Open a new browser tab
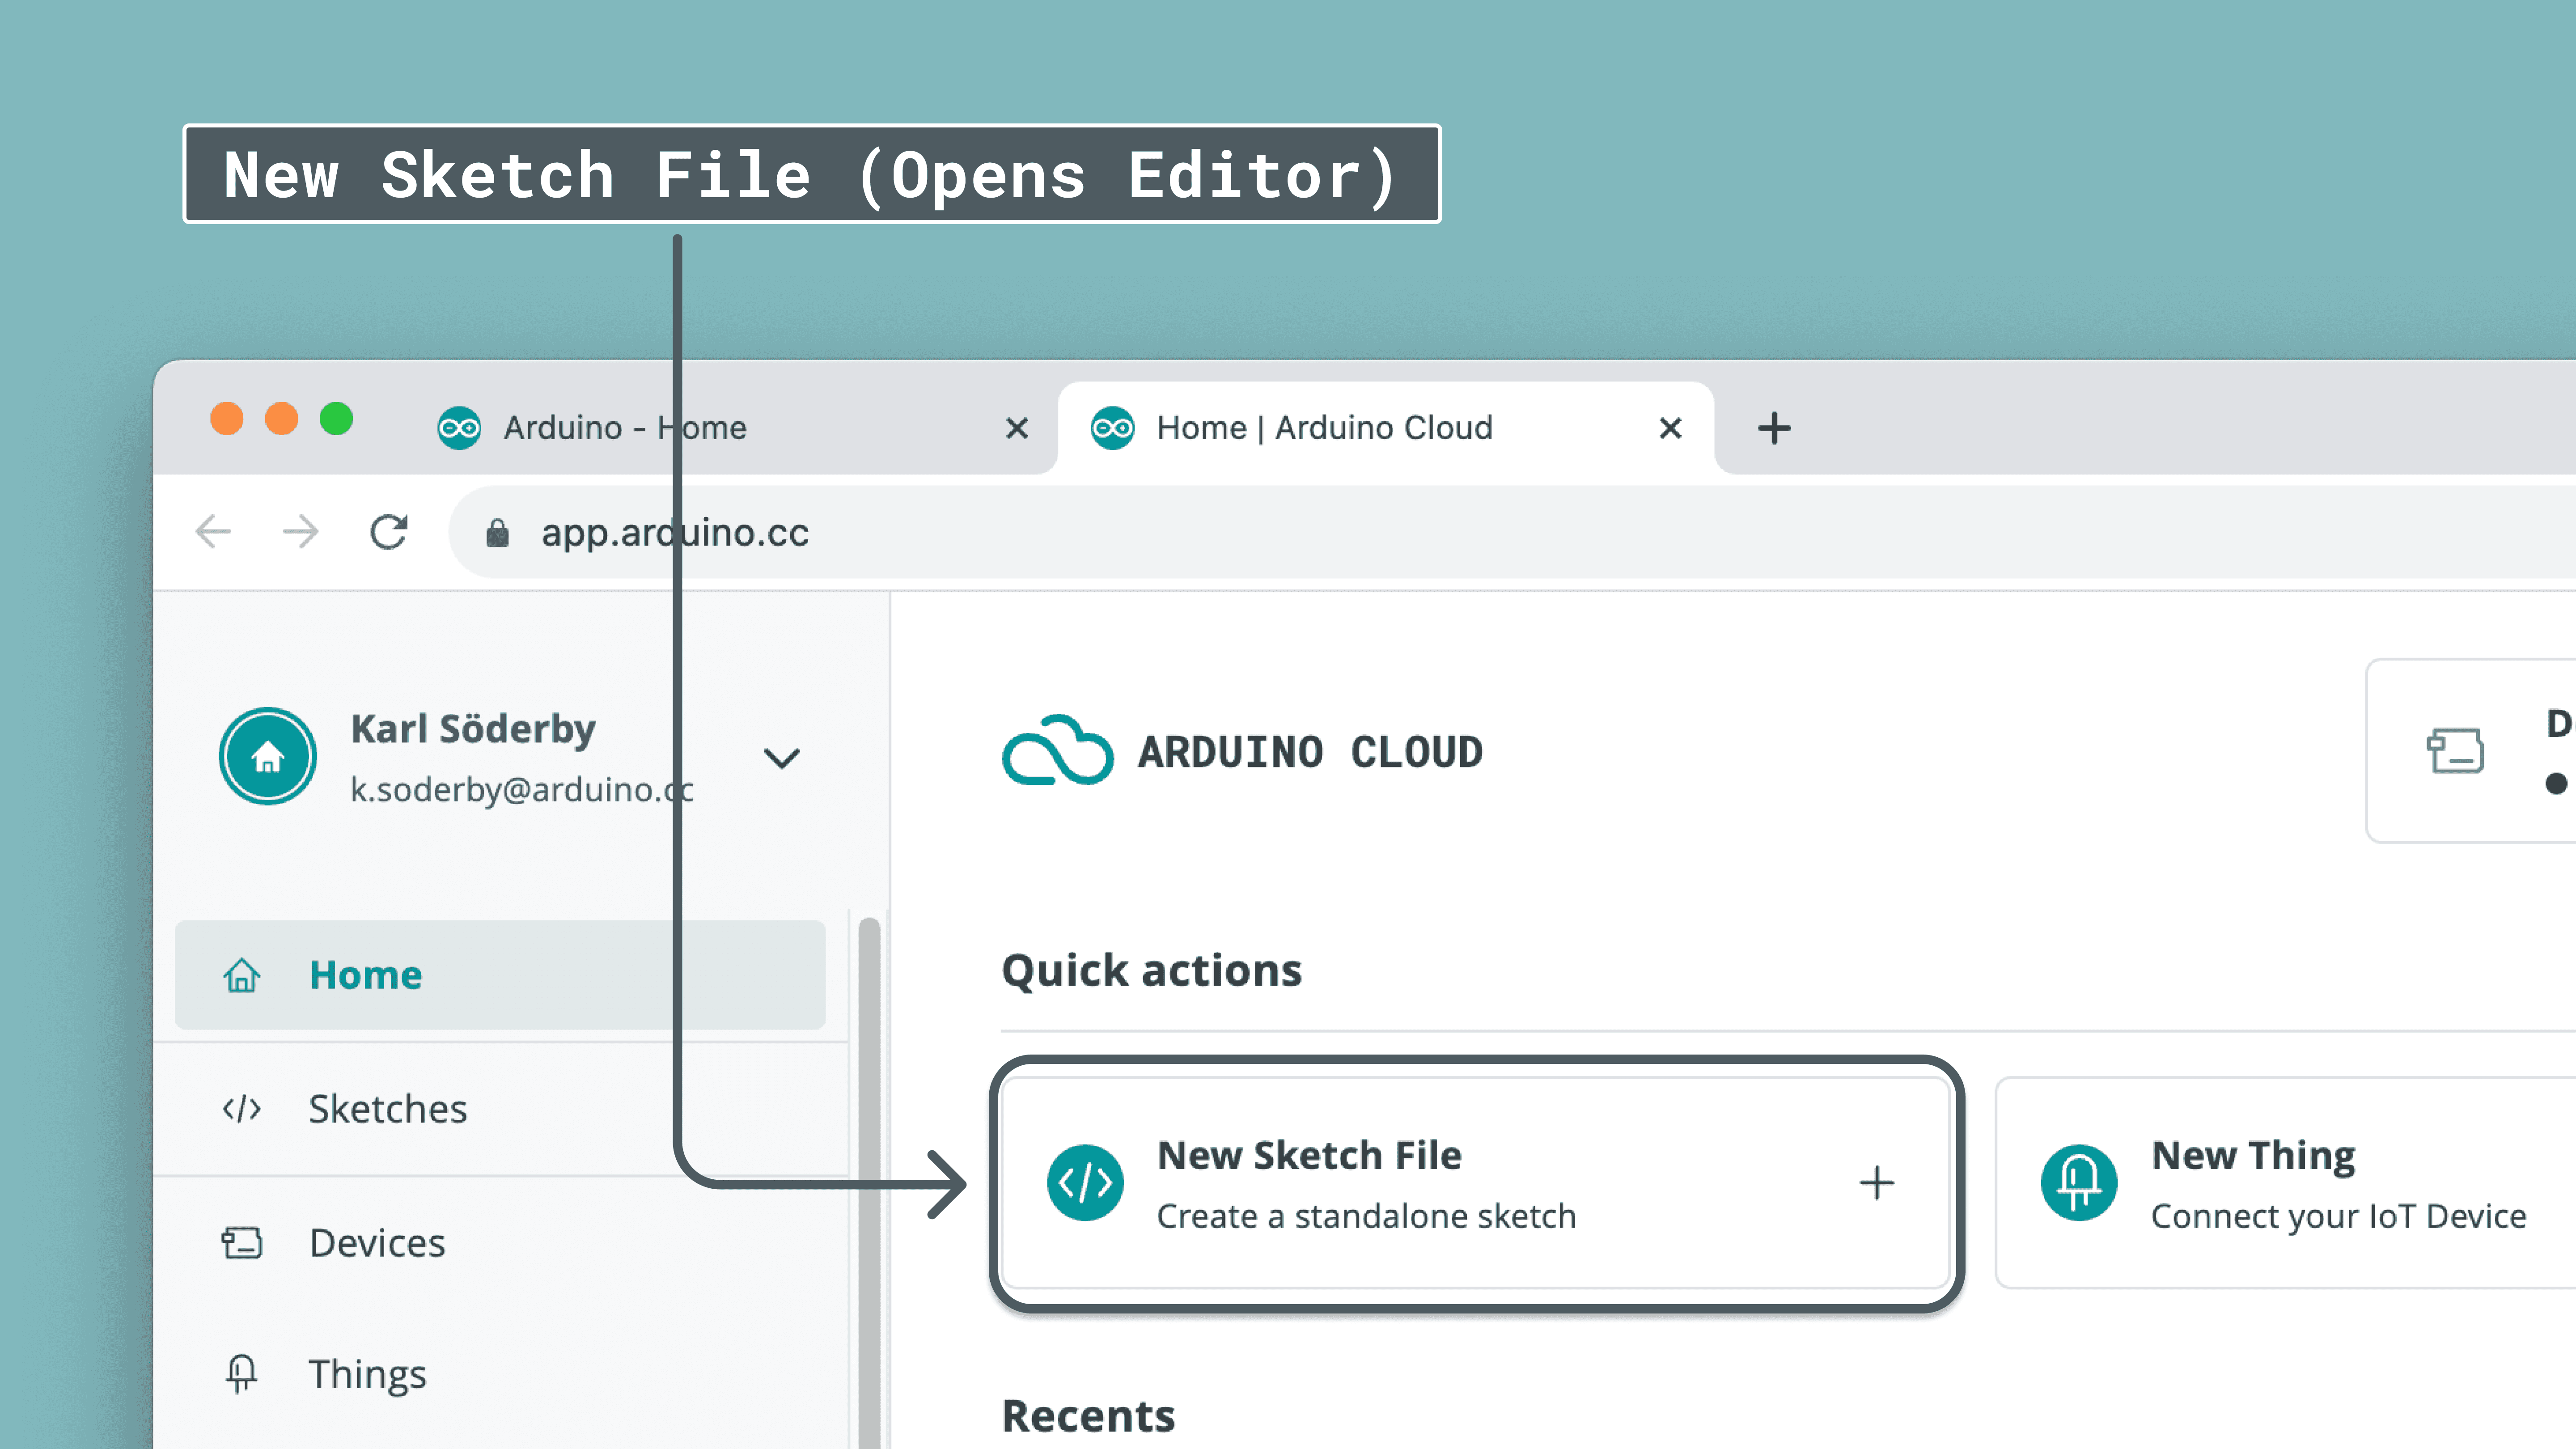The height and width of the screenshot is (1449, 2576). (1774, 428)
